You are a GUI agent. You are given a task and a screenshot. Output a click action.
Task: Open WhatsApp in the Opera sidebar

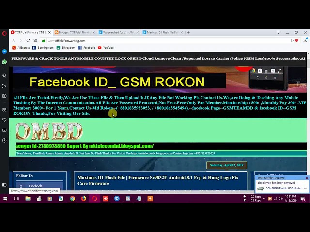pyautogui.click(x=4, y=62)
